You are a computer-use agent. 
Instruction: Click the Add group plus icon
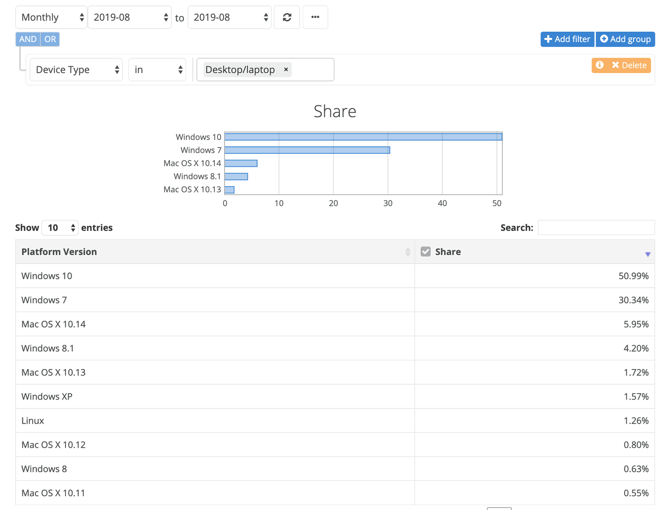(x=604, y=39)
